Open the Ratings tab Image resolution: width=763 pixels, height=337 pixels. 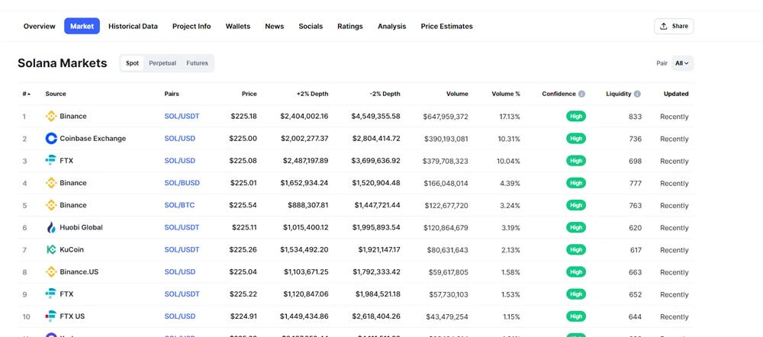[350, 26]
